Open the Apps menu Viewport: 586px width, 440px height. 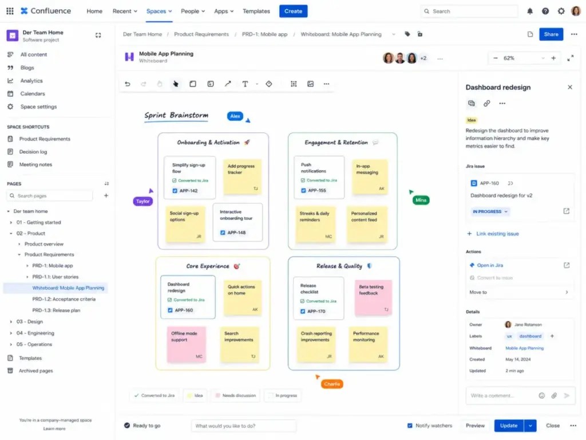224,11
